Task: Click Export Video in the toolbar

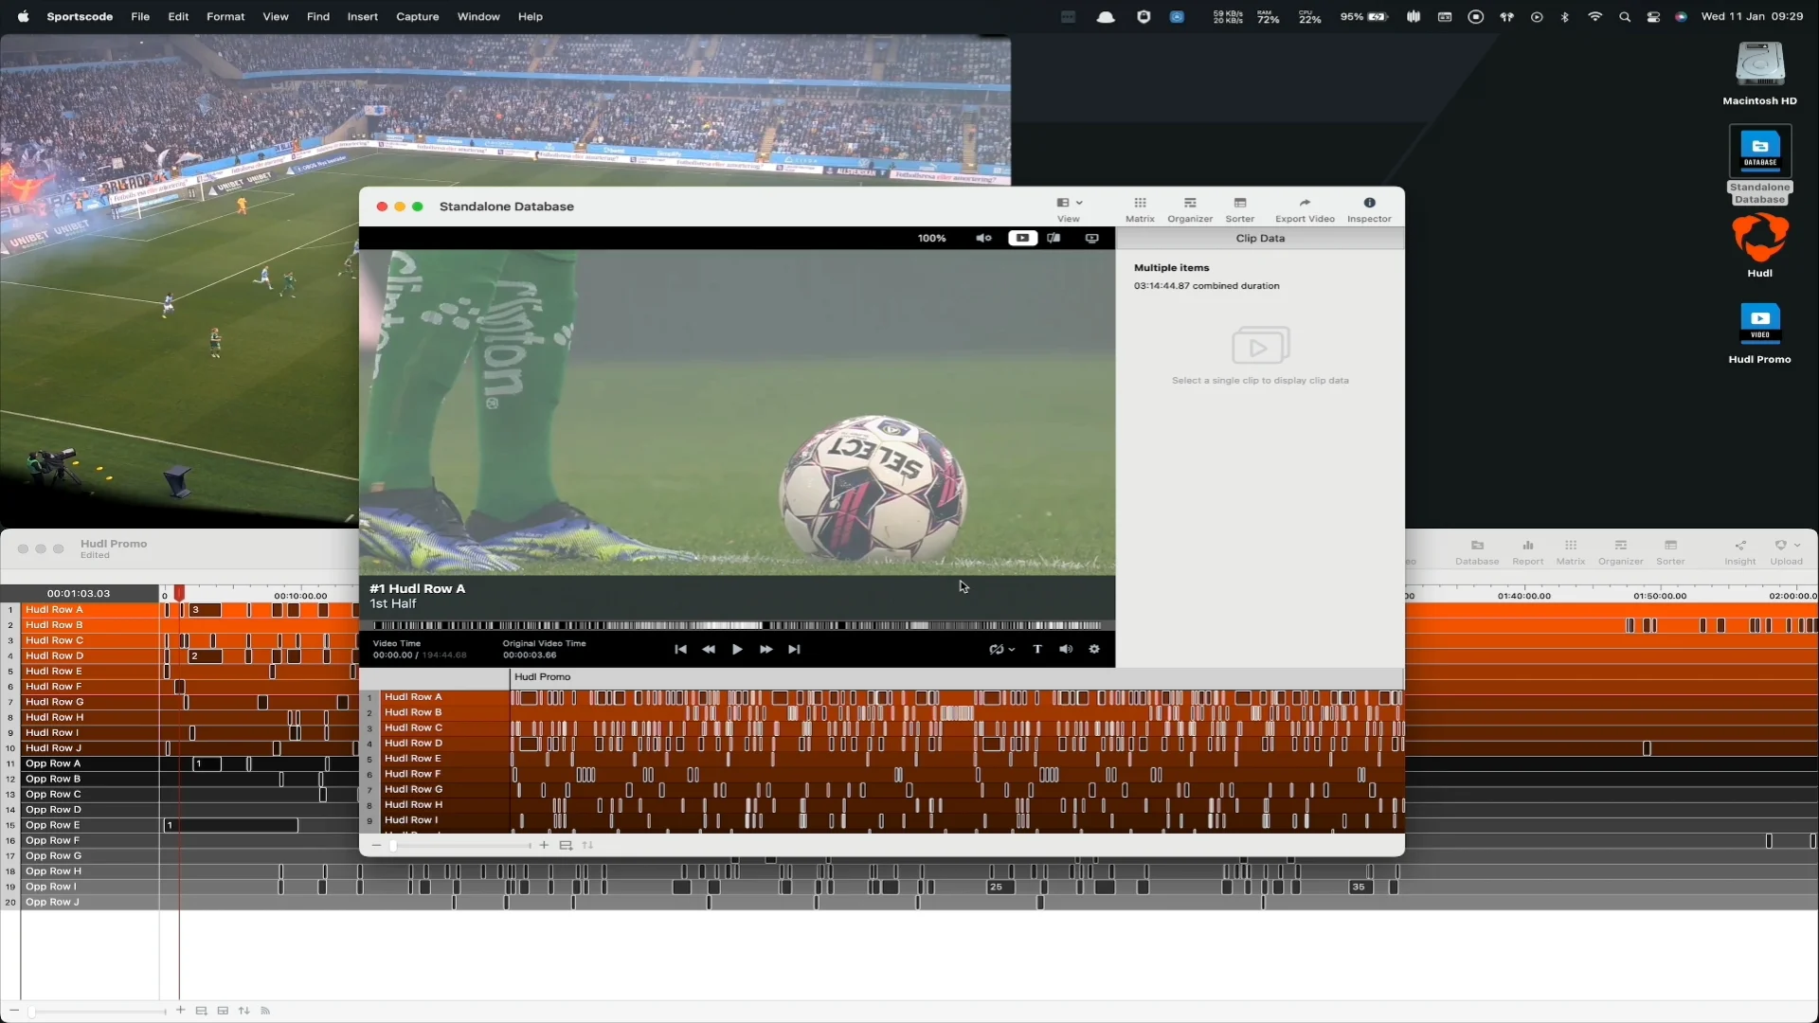Action: pos(1305,207)
